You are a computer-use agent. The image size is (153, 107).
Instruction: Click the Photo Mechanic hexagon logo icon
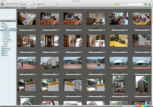[x=2, y=4]
